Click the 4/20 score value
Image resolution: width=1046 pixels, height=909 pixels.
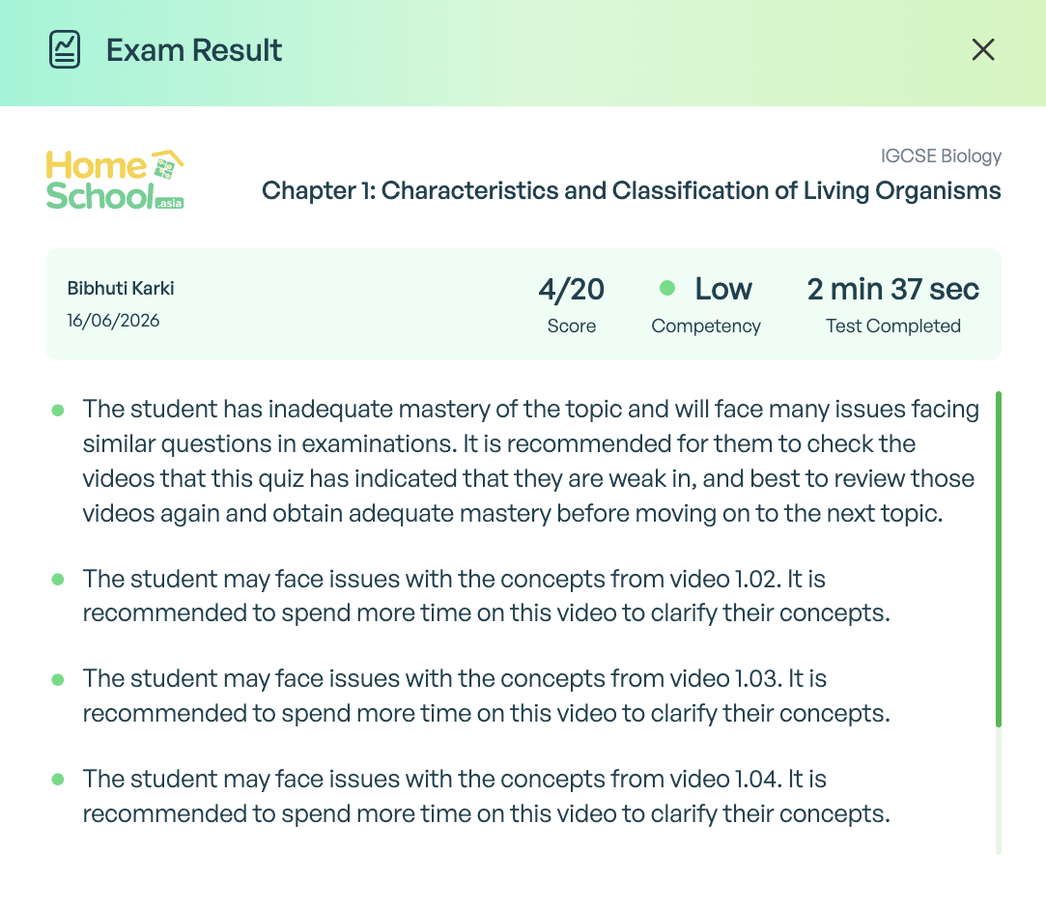(x=572, y=290)
